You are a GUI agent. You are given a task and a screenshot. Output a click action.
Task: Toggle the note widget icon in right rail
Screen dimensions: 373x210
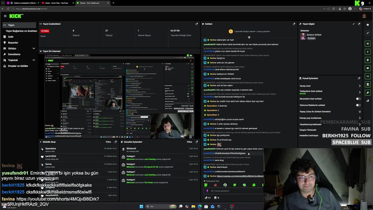(x=368, y=60)
